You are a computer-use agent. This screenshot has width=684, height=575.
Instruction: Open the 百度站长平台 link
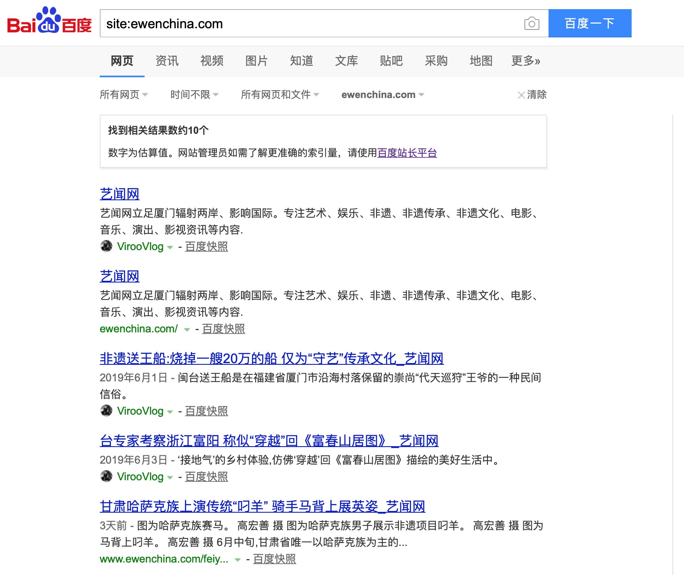click(407, 153)
